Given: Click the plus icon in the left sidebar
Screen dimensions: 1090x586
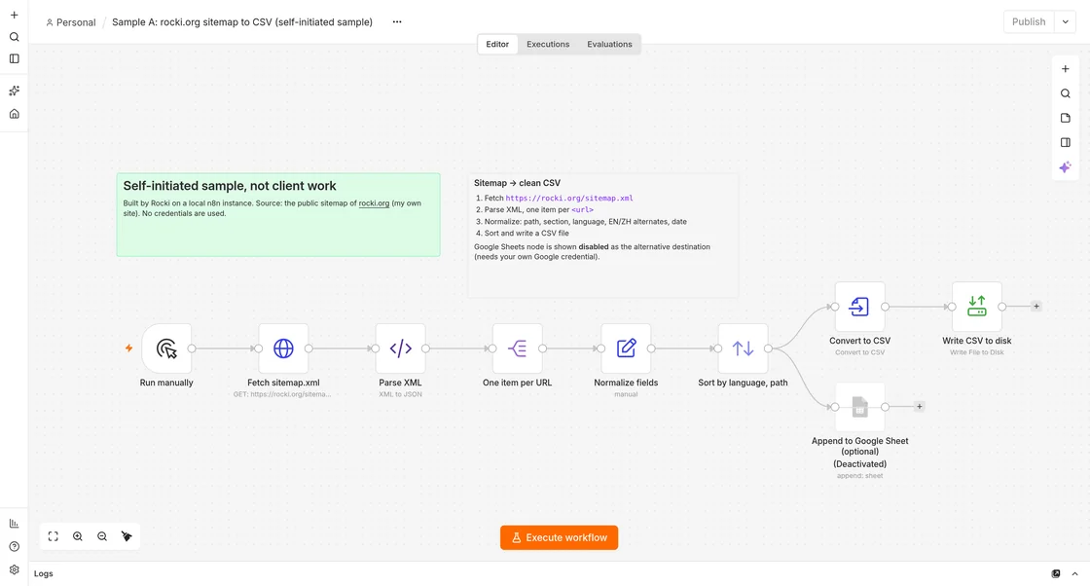Looking at the screenshot, I should click(x=14, y=15).
